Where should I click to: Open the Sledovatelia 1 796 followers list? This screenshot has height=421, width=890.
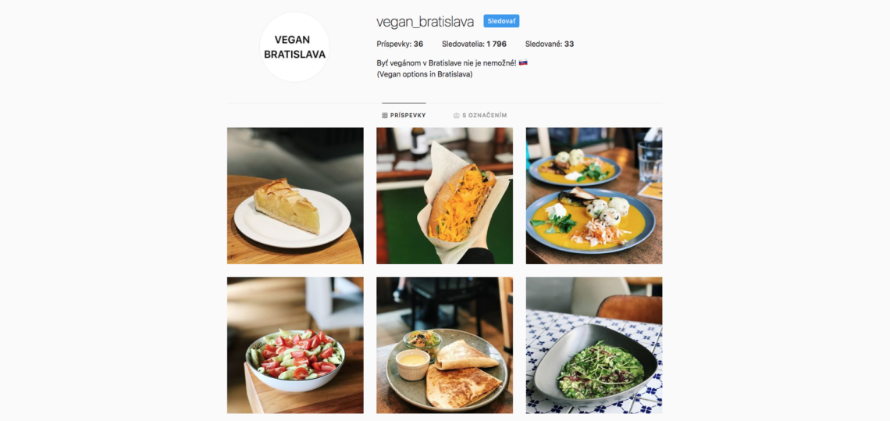474,44
